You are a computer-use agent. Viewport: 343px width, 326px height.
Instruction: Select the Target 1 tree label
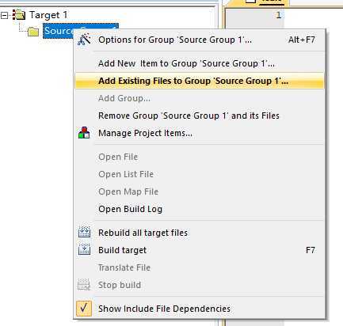coord(48,15)
